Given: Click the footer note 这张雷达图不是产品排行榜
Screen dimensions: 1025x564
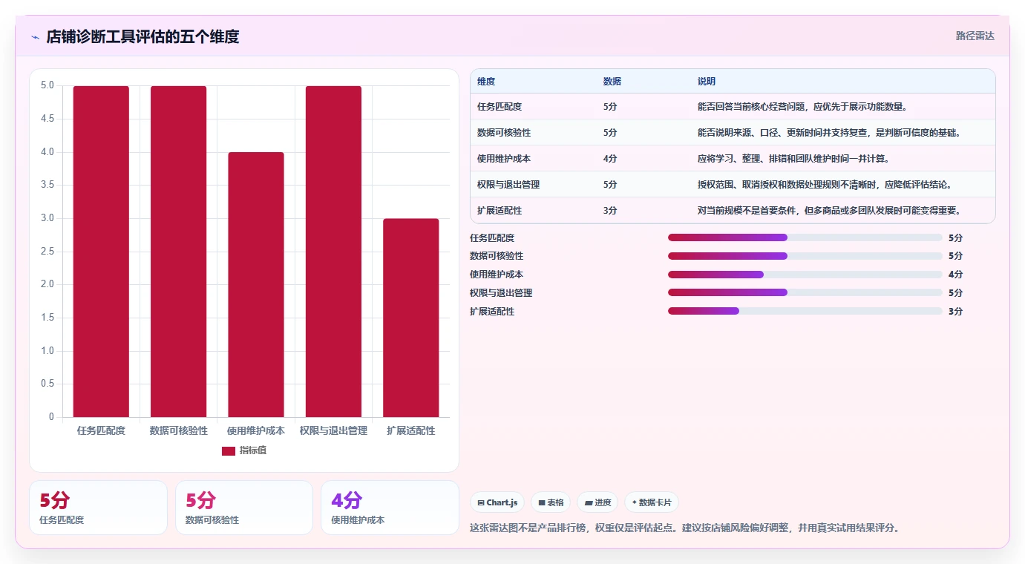Looking at the screenshot, I should pos(685,528).
